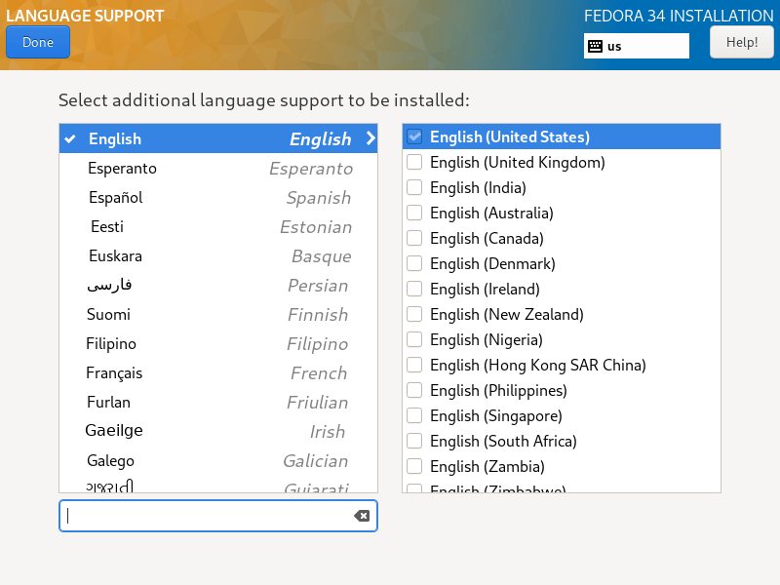Clear the language search field
Screen dimensions: 780x585
[362, 516]
